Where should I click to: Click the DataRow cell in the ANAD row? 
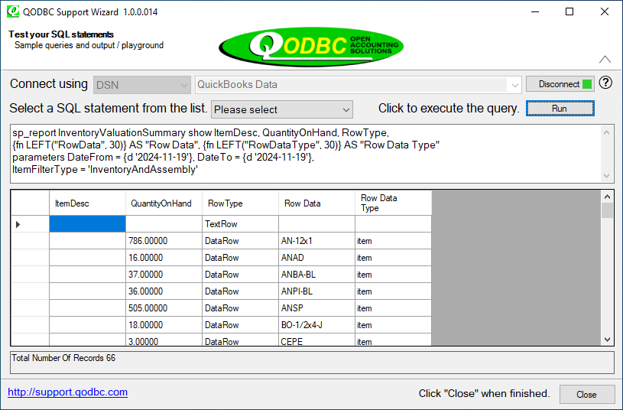click(x=240, y=258)
